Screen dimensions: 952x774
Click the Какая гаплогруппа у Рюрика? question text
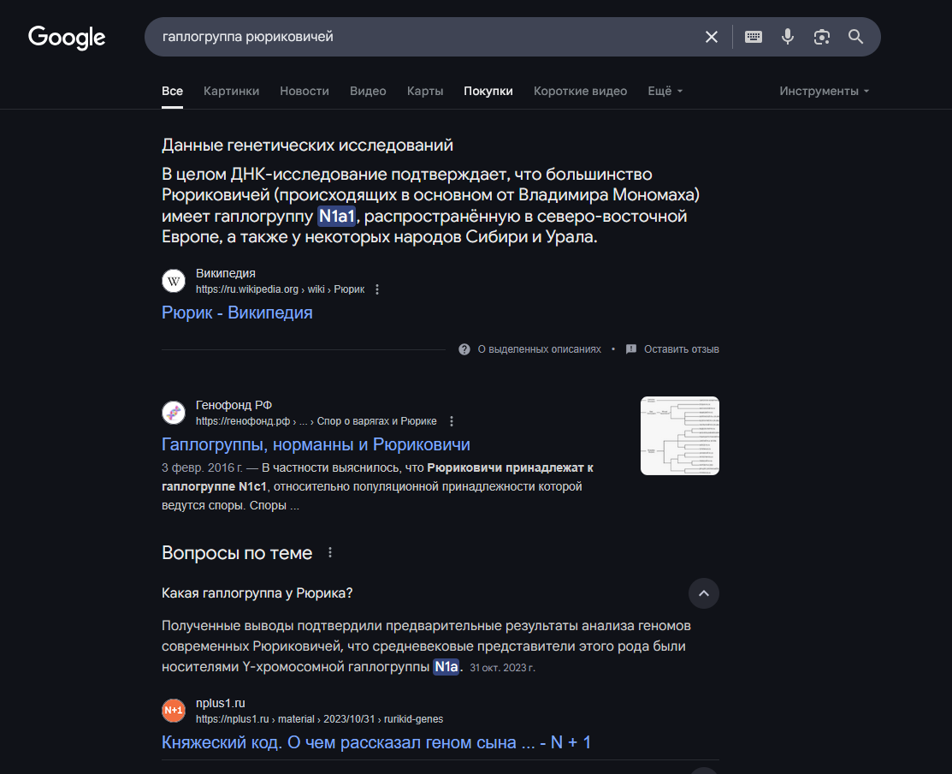pyautogui.click(x=257, y=593)
